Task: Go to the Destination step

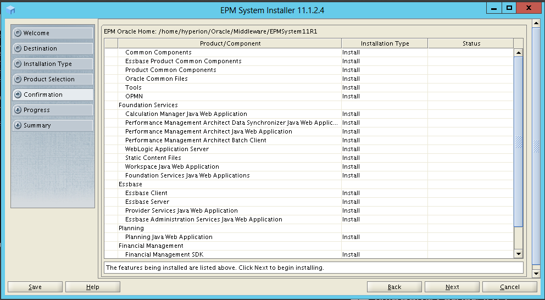Action: pos(53,48)
